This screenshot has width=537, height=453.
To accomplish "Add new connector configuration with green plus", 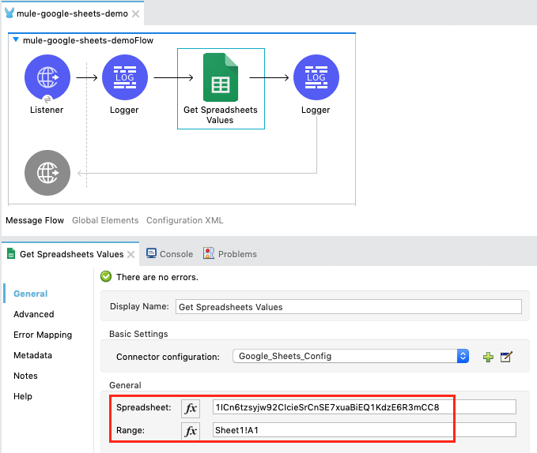I will [488, 357].
